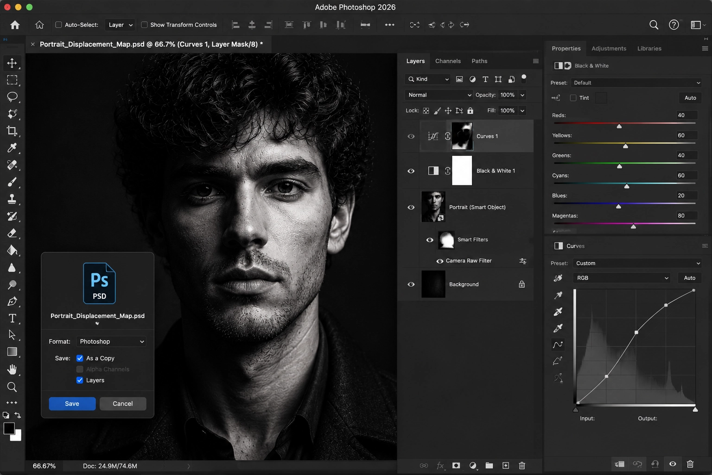712x475 pixels.
Task: Enable the Auto-Select checkbox
Action: pos(58,25)
